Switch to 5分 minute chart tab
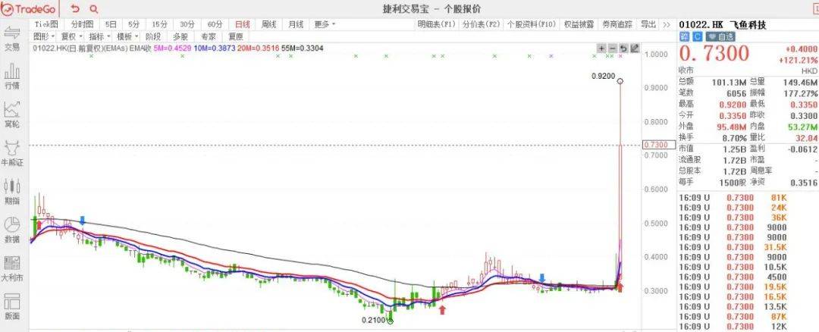 pyautogui.click(x=133, y=24)
